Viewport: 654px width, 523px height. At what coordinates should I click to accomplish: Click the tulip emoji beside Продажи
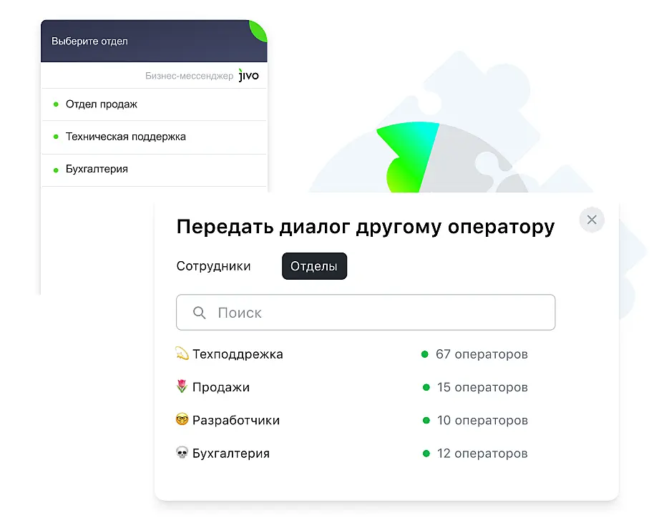click(x=182, y=386)
